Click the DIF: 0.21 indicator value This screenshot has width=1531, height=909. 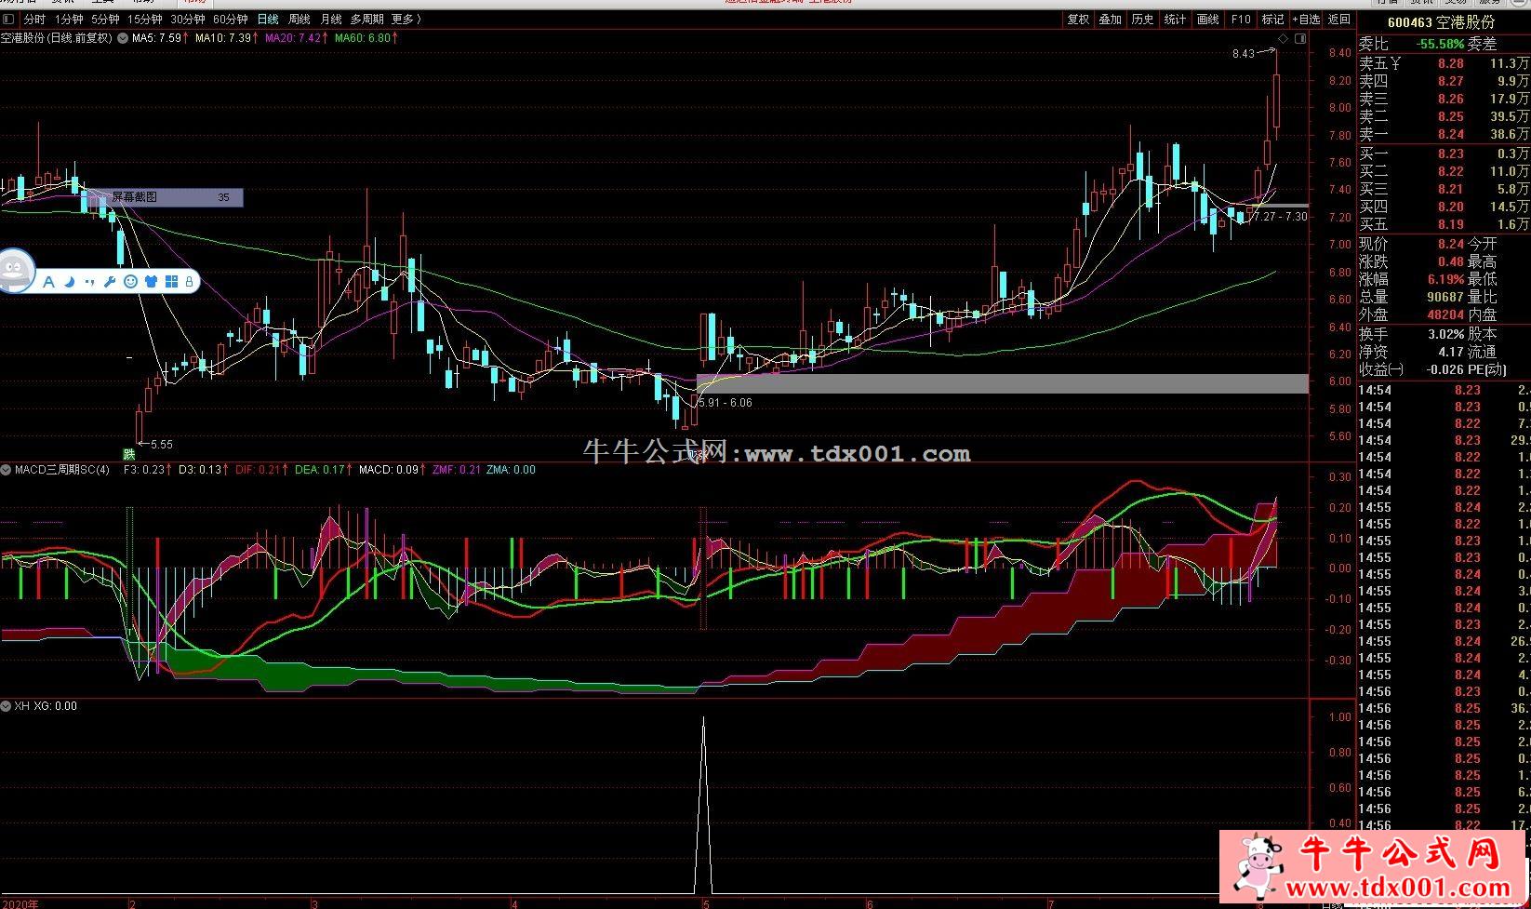261,470
